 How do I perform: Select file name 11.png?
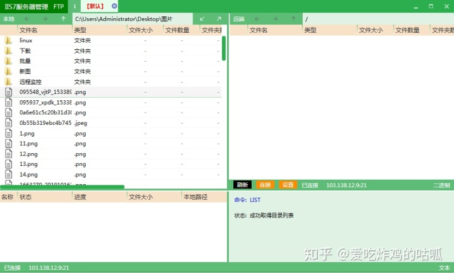[28, 144]
